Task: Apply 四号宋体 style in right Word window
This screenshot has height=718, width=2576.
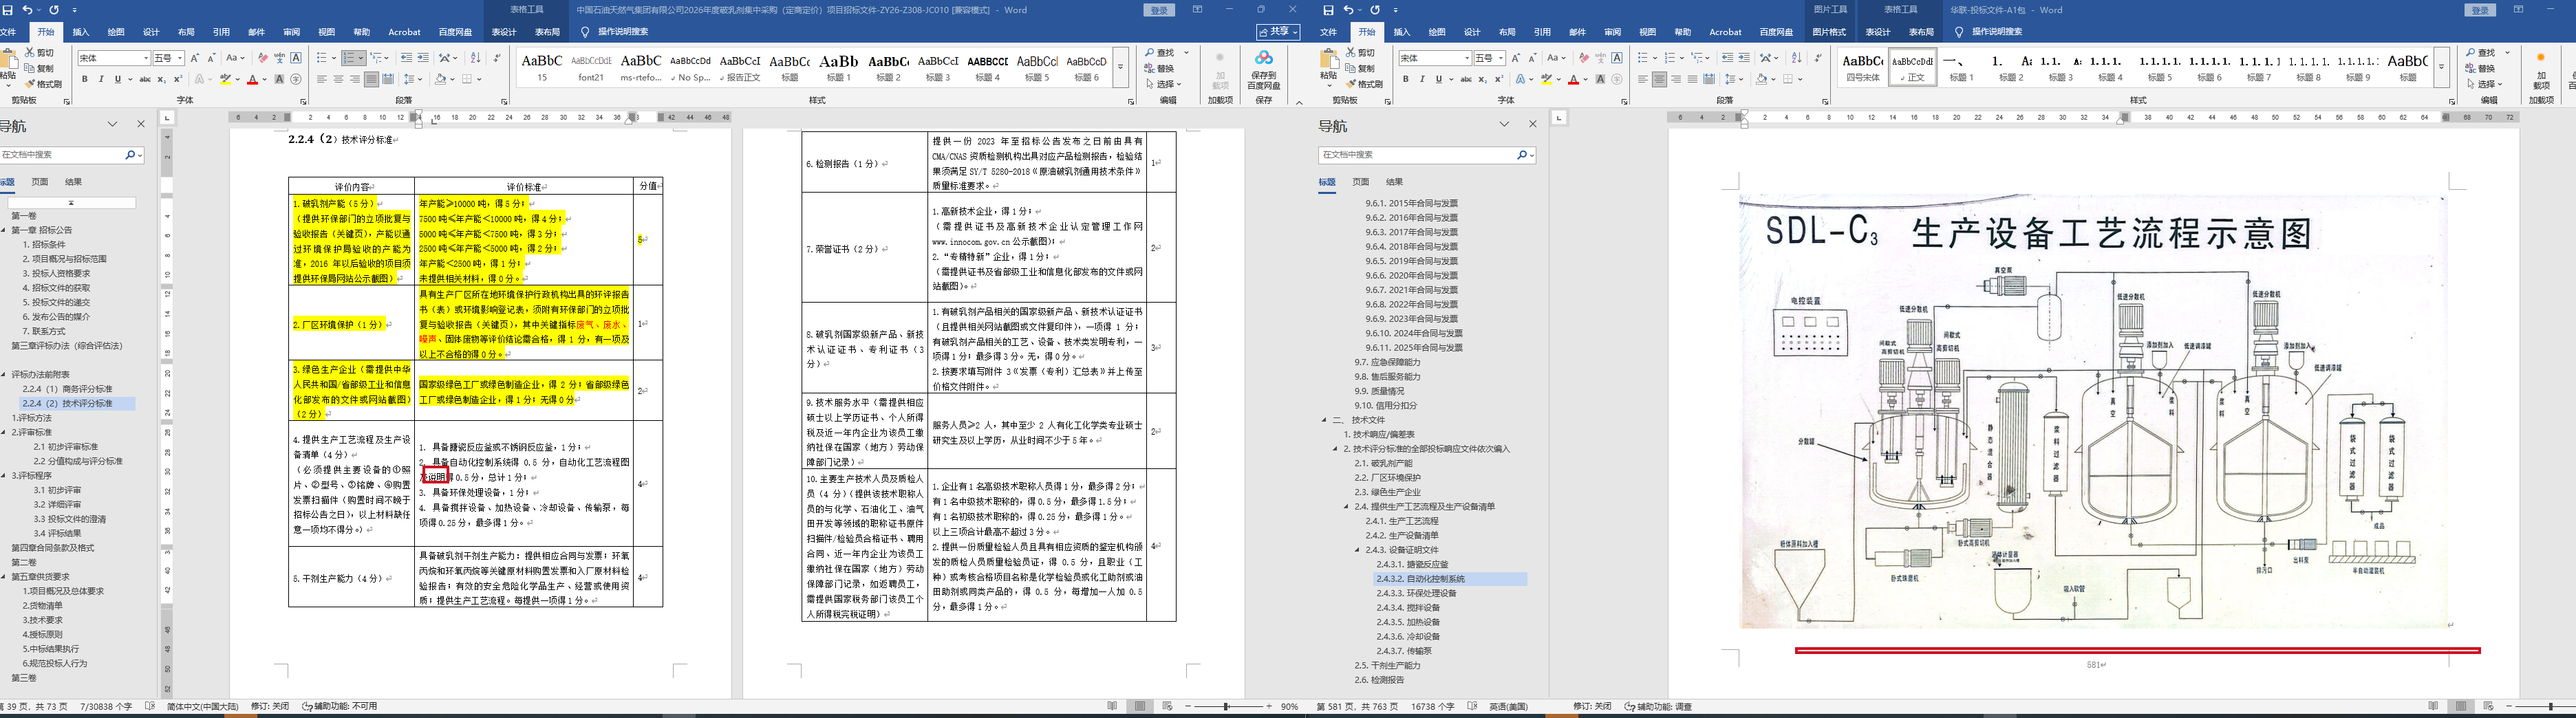Action: coord(1863,67)
